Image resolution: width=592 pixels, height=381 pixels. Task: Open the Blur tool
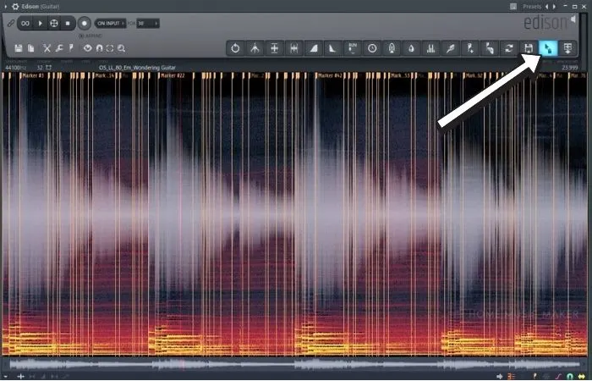392,48
